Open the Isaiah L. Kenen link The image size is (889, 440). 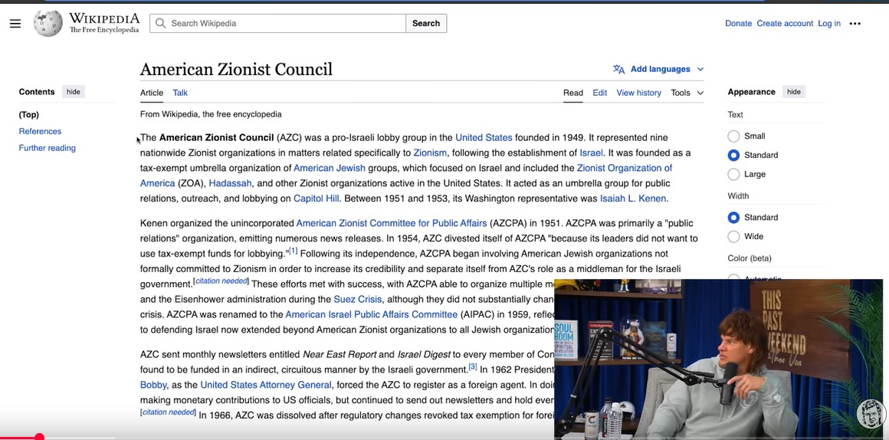[x=633, y=199]
